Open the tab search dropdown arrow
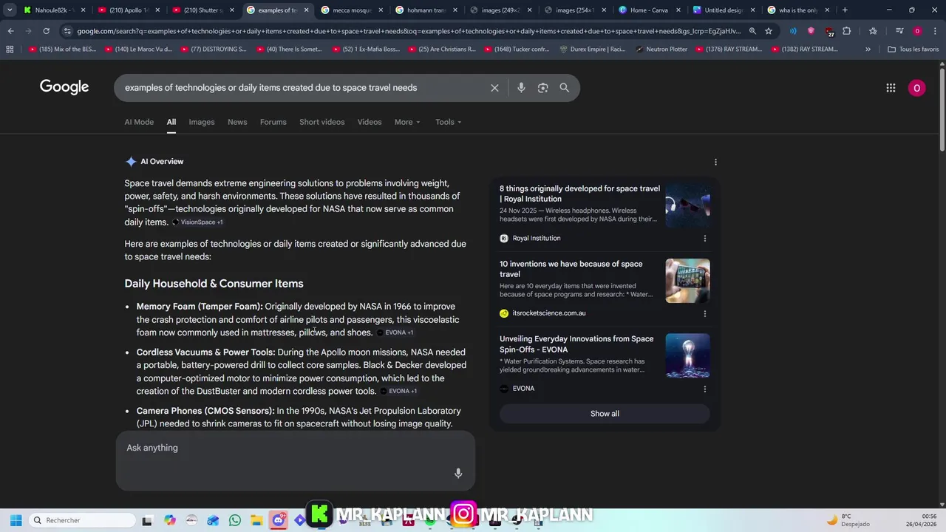Image resolution: width=946 pixels, height=532 pixels. (x=10, y=10)
